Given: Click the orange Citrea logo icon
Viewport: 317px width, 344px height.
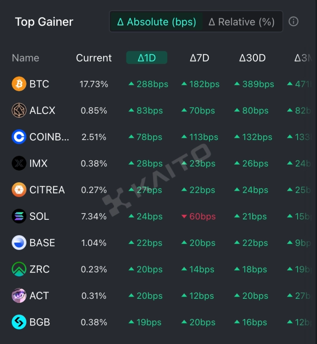Looking at the screenshot, I should 19,190.
